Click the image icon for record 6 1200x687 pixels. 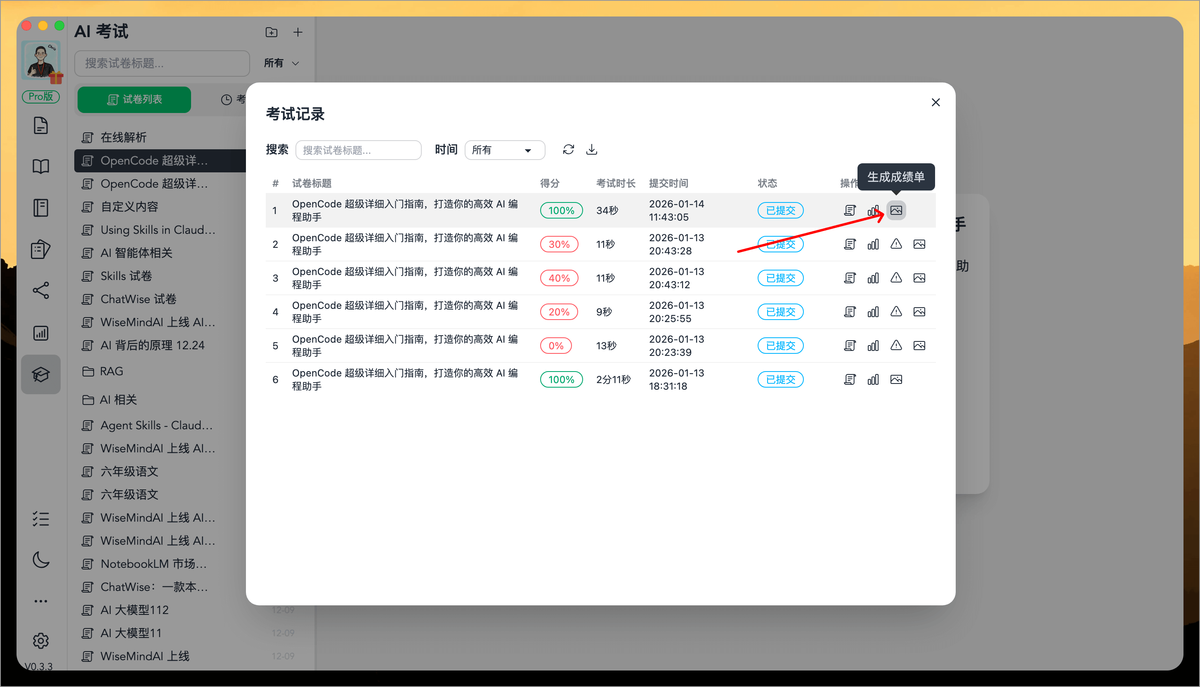pos(895,379)
